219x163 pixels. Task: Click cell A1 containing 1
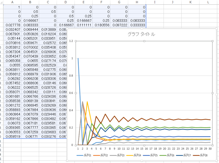click(x=12, y=7)
